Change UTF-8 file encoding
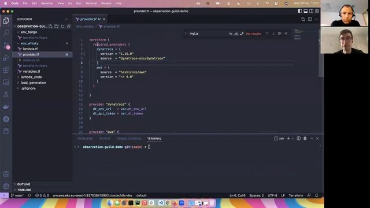Image resolution: width=370 pixels, height=208 pixels. (x=272, y=195)
